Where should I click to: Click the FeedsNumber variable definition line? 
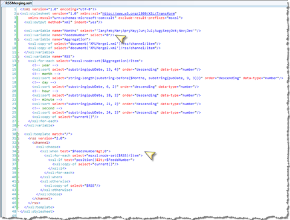tap(69, 35)
